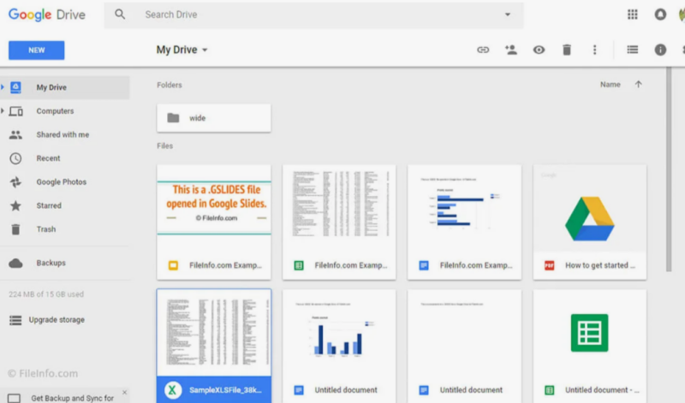
Task: Click the remove trash bin toolbar icon
Action: point(566,50)
